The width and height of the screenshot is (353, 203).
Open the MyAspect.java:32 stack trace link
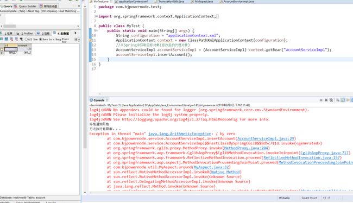(x=211, y=167)
